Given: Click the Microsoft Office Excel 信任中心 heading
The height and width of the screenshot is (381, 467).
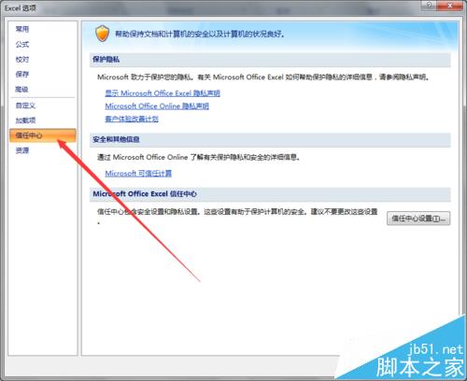Looking at the screenshot, I should (x=145, y=194).
